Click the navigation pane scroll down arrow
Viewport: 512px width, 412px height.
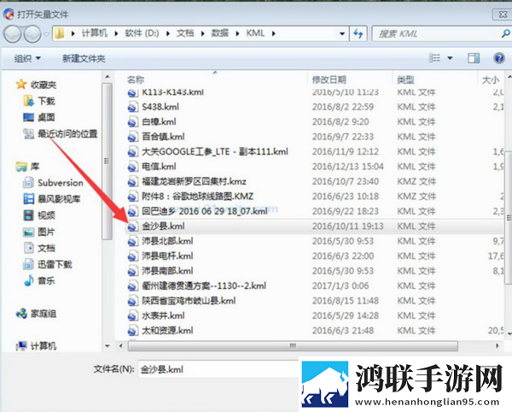108,345
